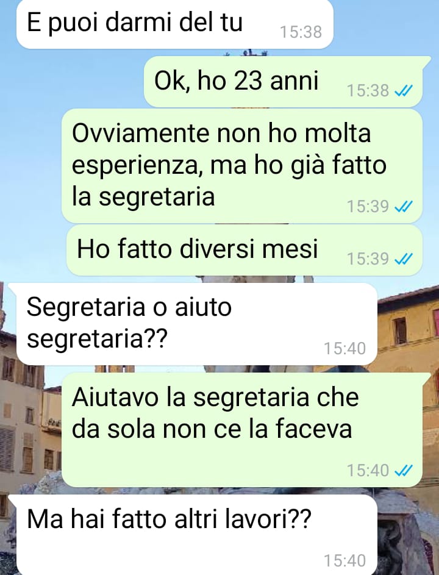
Task: Select 'Ovviamente non ho molta esperienza' message
Action: (x=242, y=166)
